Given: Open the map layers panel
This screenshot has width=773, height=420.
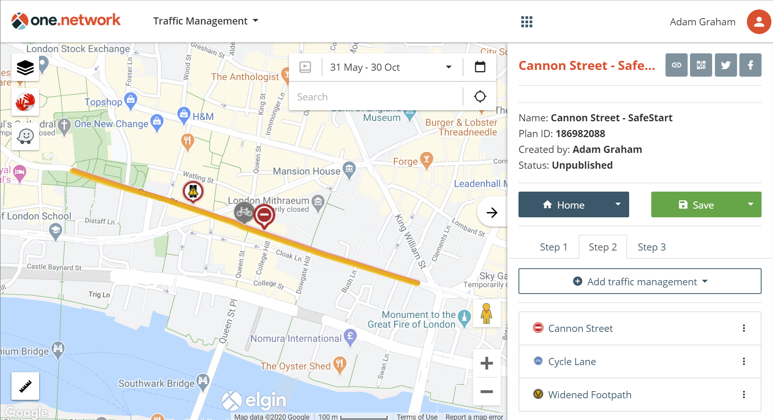Looking at the screenshot, I should [x=25, y=68].
